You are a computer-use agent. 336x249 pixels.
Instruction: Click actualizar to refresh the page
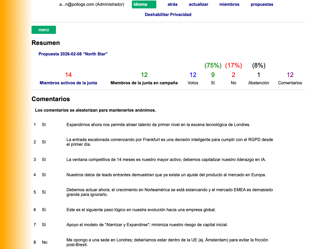pyautogui.click(x=198, y=4)
